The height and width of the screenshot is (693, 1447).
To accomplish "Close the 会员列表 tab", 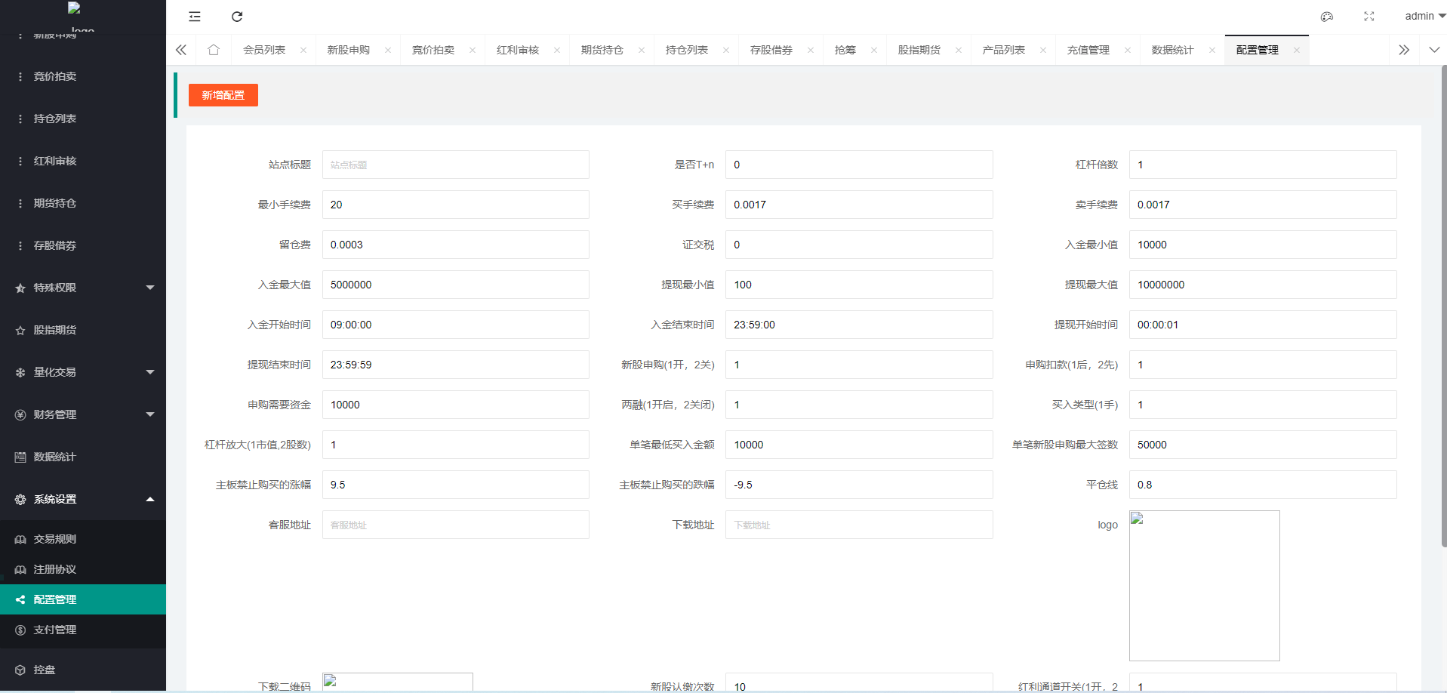I will coord(303,51).
